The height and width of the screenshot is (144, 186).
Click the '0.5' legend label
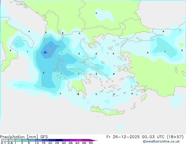tap(10, 143)
